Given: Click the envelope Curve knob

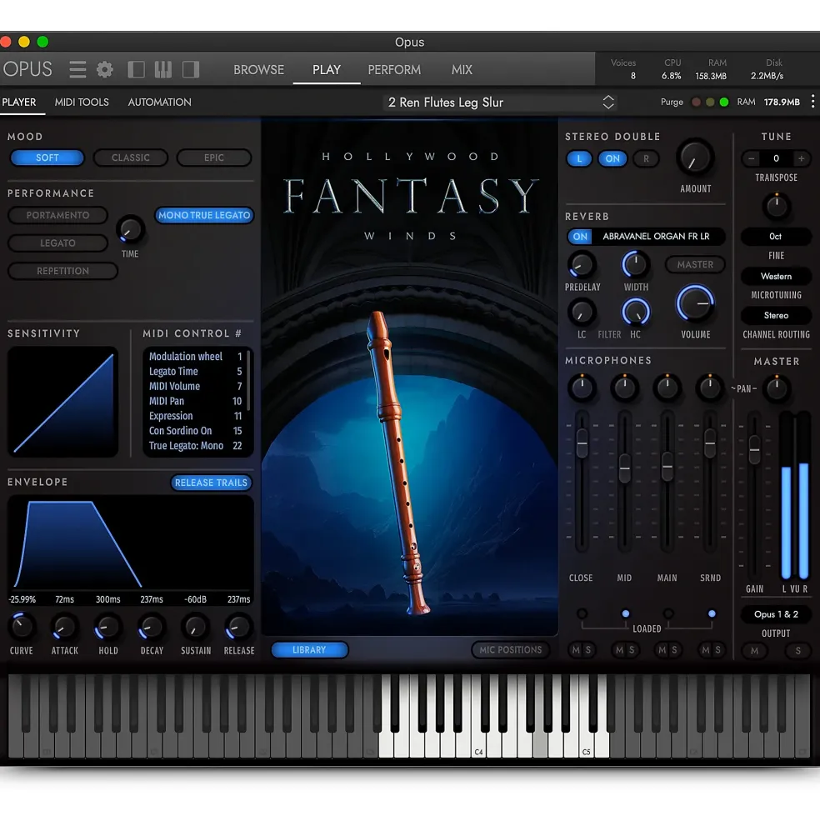Looking at the screenshot, I should pyautogui.click(x=22, y=626).
